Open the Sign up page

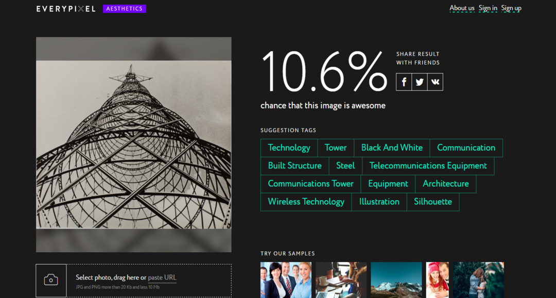[x=511, y=8]
